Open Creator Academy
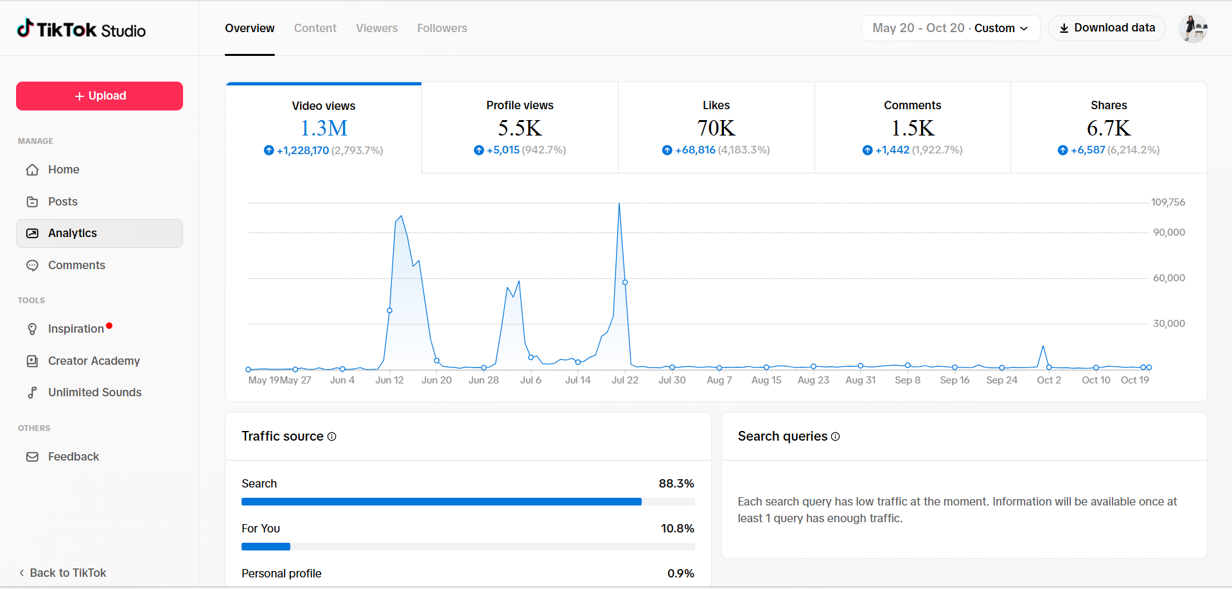This screenshot has height=589, width=1232. 93,361
